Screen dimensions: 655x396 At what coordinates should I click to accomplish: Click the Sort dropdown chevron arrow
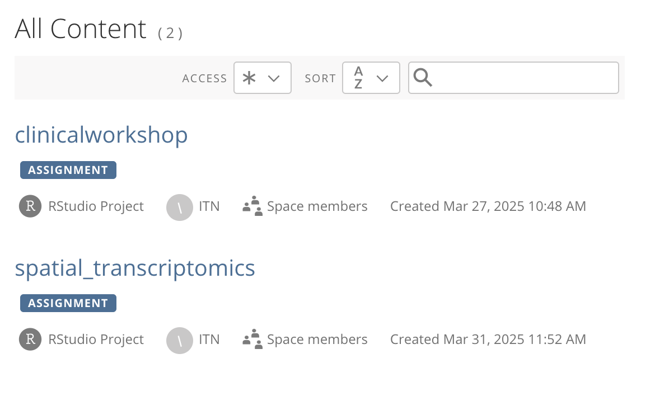point(382,78)
